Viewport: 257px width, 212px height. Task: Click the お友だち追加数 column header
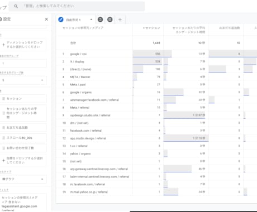point(229,28)
